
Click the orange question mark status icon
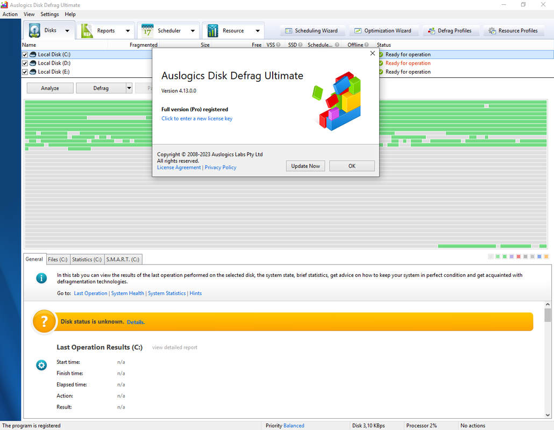click(44, 321)
